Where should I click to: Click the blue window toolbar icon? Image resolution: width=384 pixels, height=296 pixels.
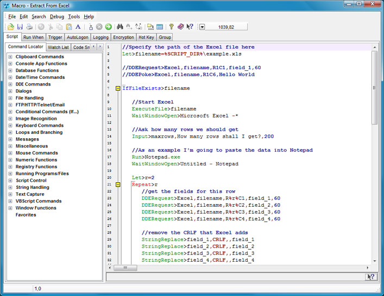pos(160,27)
